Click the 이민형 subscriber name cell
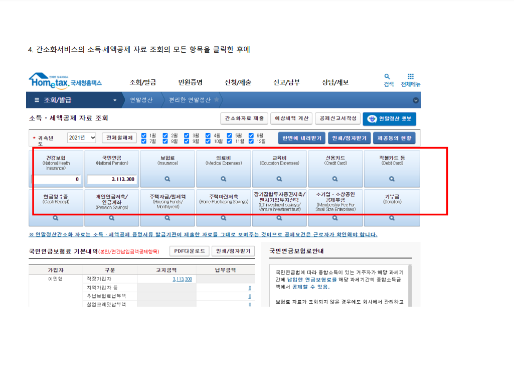This screenshot has height=391, width=514. pos(55,279)
